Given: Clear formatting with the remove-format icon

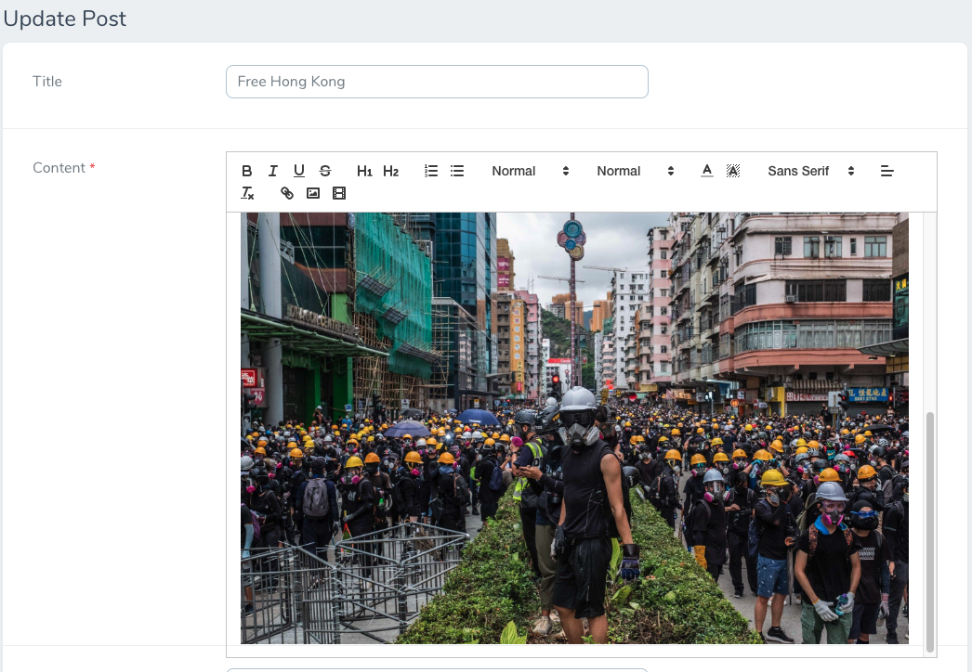Looking at the screenshot, I should pyautogui.click(x=247, y=193).
